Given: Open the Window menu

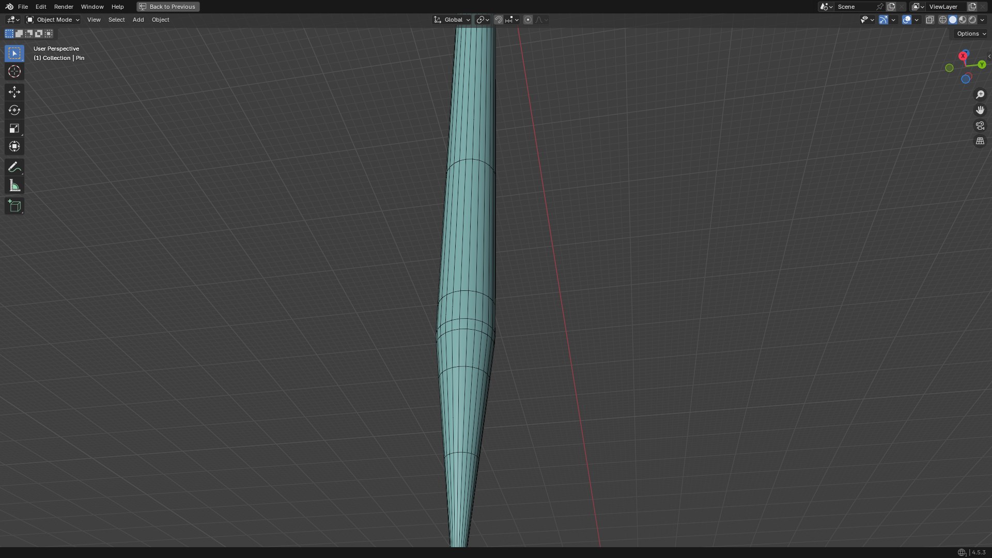Looking at the screenshot, I should (92, 7).
